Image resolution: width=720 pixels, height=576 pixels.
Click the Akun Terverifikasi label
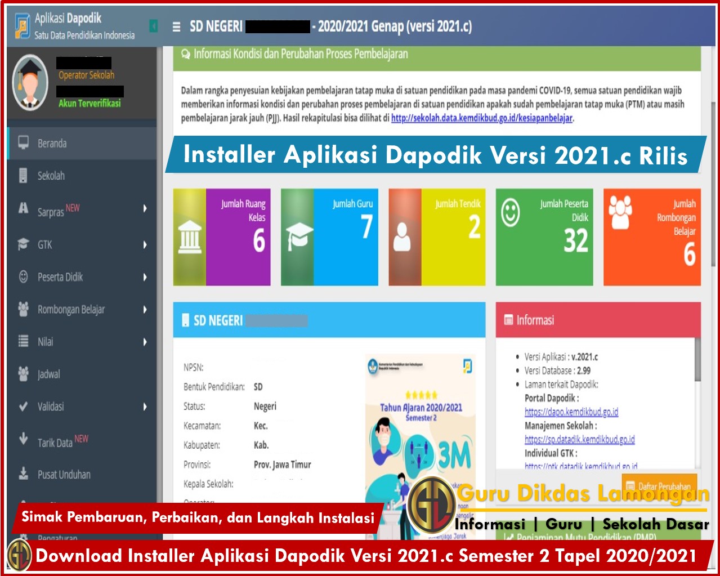click(90, 103)
